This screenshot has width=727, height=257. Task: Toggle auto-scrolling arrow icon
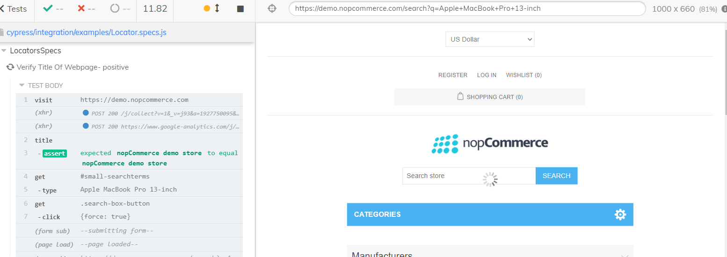tap(217, 8)
